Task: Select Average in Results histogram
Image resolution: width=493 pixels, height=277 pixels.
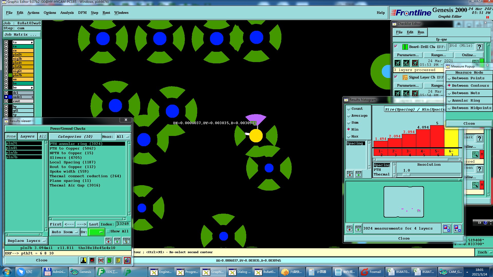Action: 359,116
